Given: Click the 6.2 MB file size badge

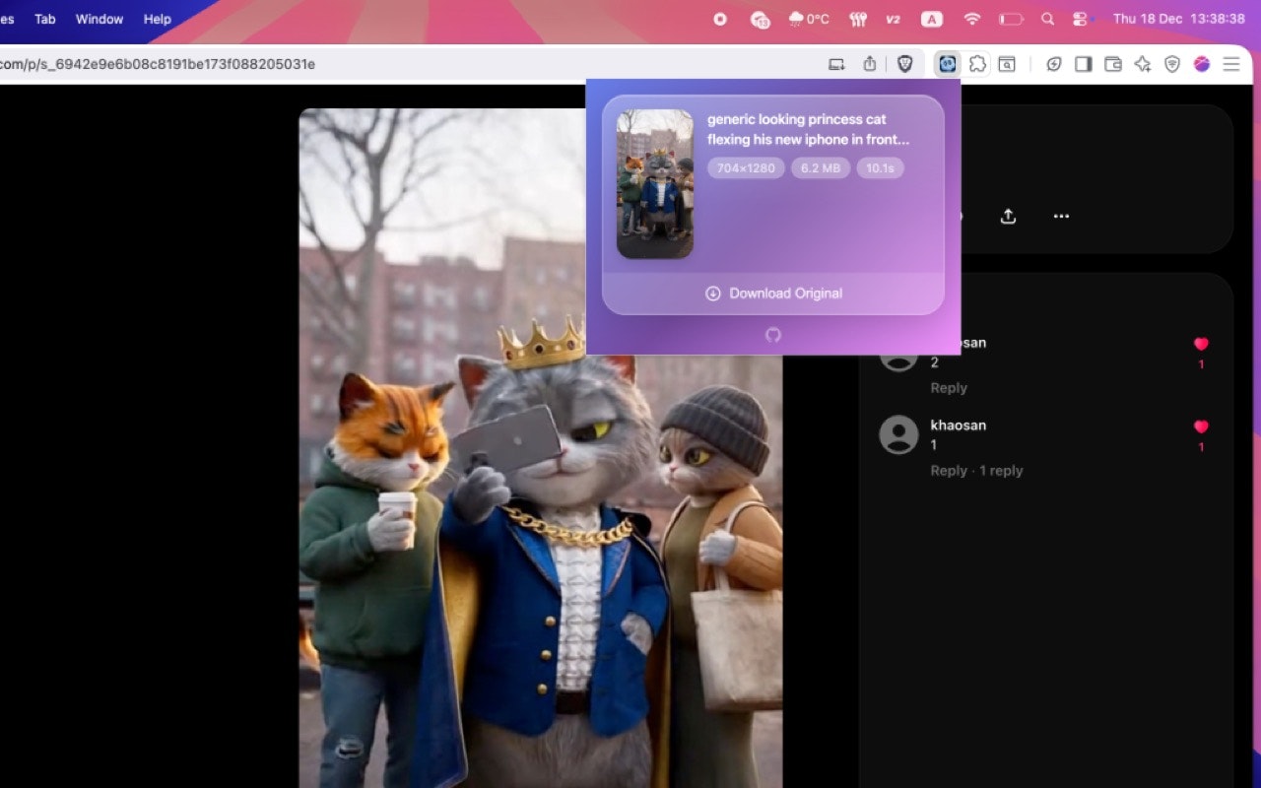Looking at the screenshot, I should pyautogui.click(x=821, y=168).
